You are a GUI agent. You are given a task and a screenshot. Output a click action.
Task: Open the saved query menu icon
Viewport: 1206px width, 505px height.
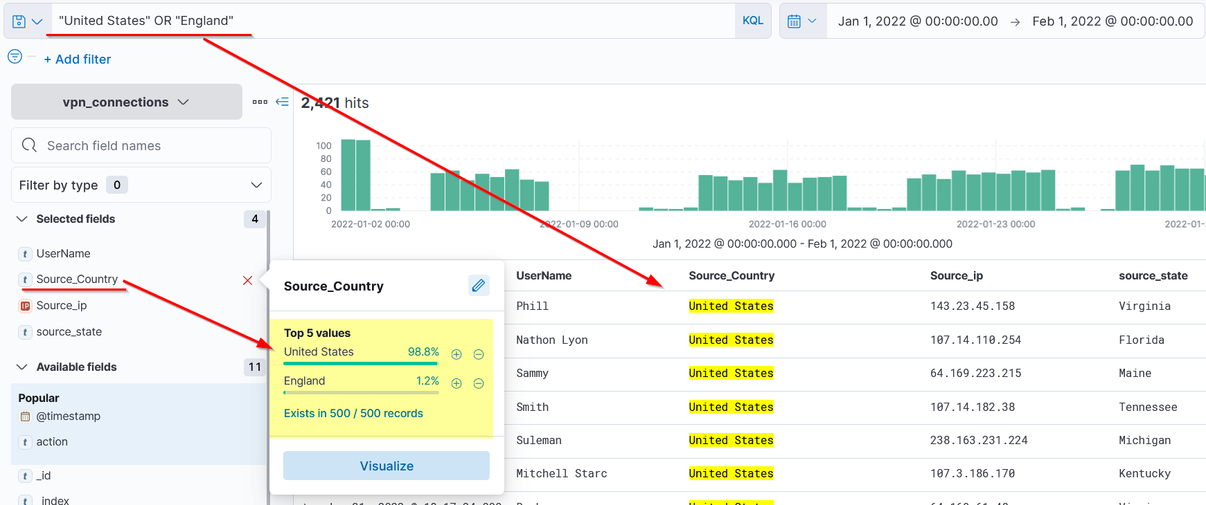(x=27, y=21)
